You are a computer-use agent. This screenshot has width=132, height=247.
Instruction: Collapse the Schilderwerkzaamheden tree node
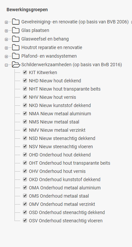[6, 65]
